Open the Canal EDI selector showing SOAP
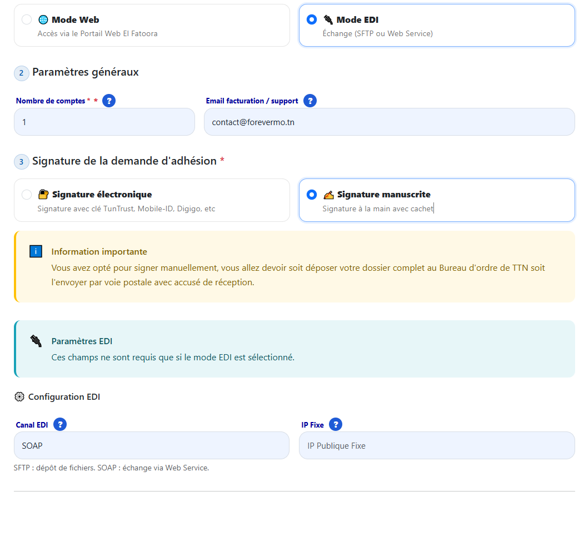Viewport: 579px width, 536px height. click(151, 445)
